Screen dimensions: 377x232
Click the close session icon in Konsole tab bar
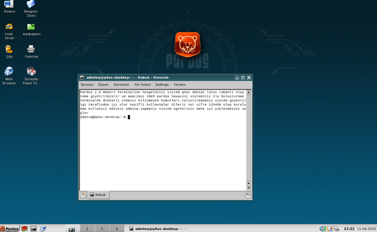[x=248, y=195]
